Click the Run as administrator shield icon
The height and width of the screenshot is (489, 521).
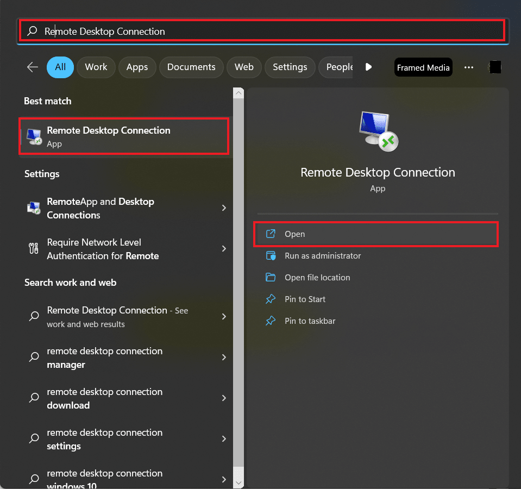[x=271, y=256]
